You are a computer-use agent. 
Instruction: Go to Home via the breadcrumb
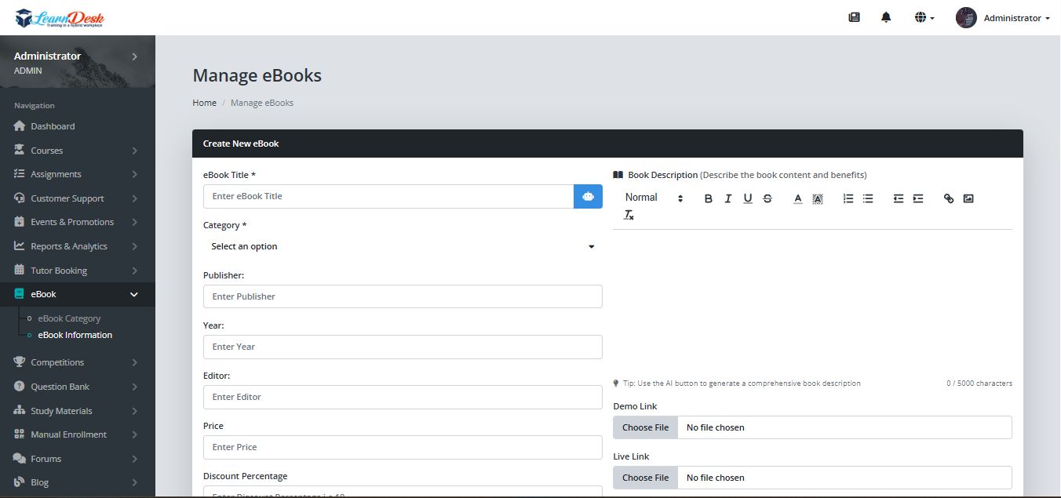point(204,103)
